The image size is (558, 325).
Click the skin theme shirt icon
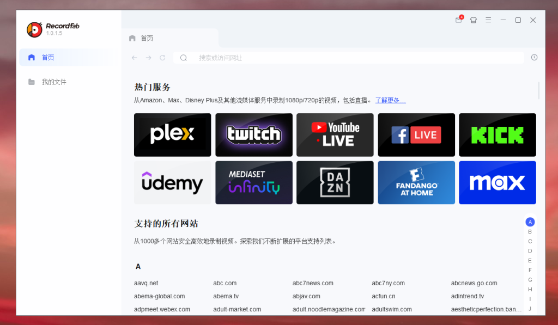(474, 20)
